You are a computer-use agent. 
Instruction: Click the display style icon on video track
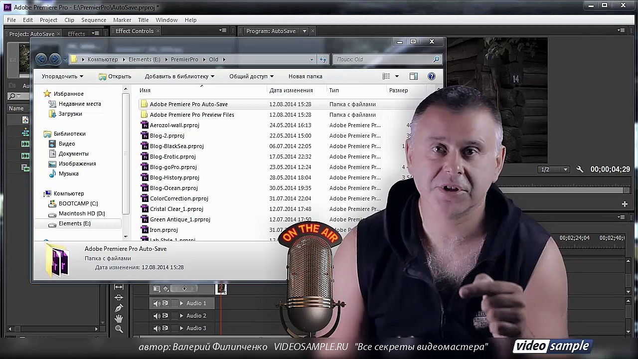157,289
